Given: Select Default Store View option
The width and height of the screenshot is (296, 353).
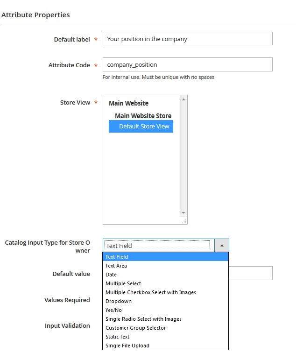Looking at the screenshot, I should tap(144, 126).
